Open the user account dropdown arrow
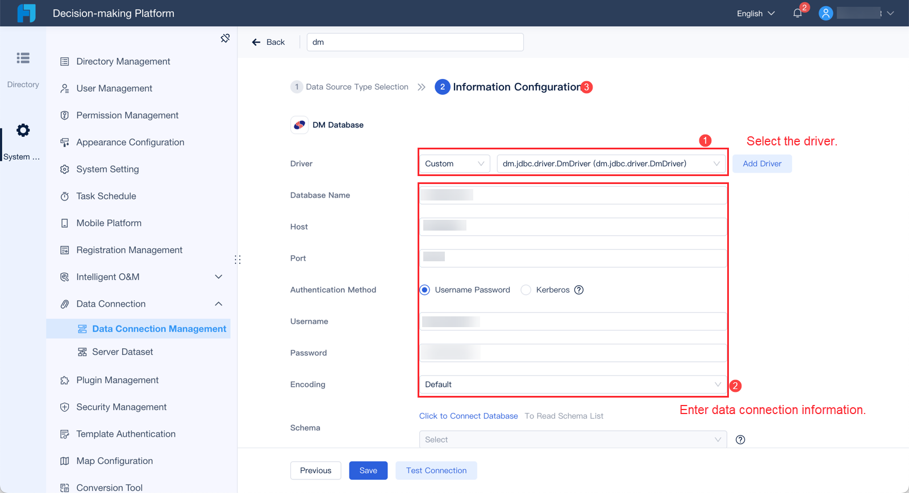Viewport: 909px width, 493px height. click(x=890, y=13)
